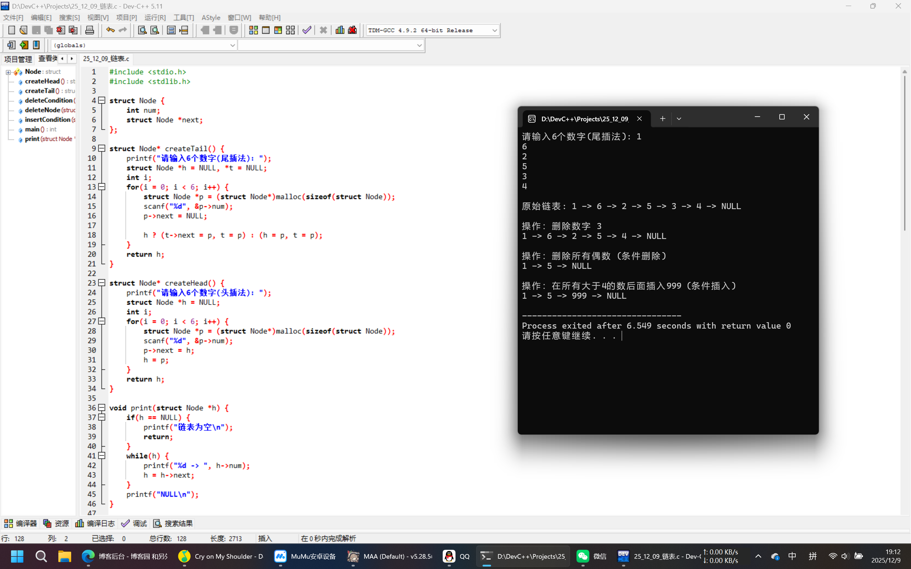Open the TDM-GCC compiler selection dropdown
The width and height of the screenshot is (911, 569).
(494, 31)
